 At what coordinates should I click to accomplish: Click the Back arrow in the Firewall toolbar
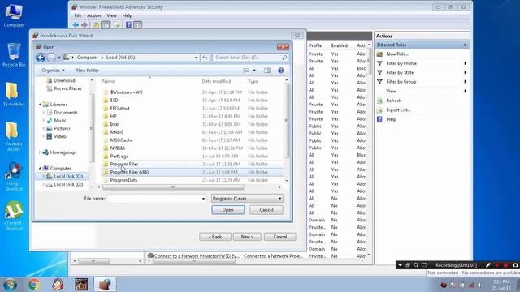click(76, 25)
